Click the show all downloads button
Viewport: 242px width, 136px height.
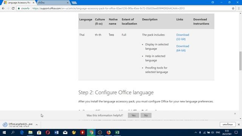tap(228, 124)
